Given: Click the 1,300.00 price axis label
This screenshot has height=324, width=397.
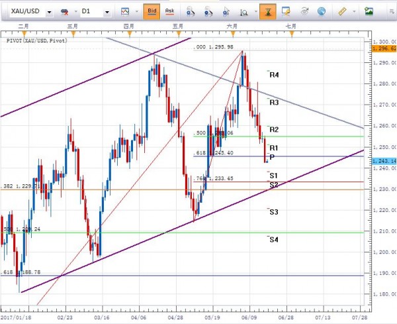Looking at the screenshot, I should coord(385,42).
